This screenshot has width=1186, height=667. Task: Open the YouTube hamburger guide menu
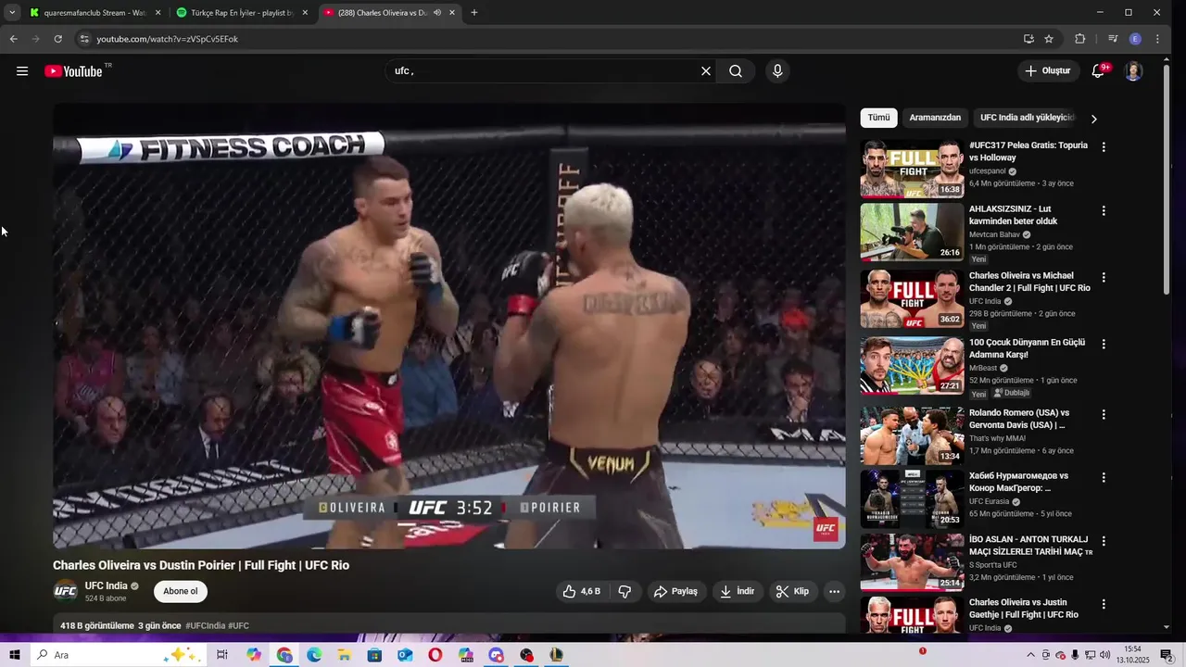[22, 71]
